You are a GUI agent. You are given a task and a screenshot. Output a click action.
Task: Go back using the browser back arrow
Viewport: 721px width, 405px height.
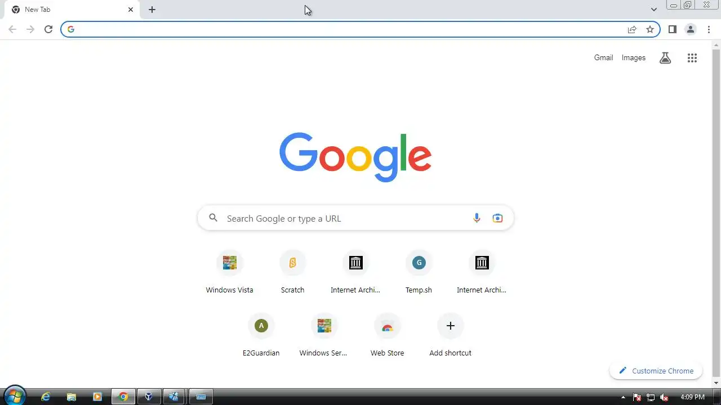click(x=12, y=29)
